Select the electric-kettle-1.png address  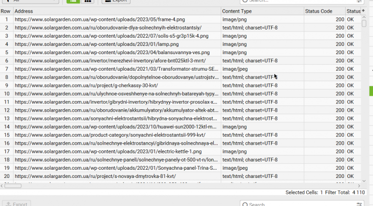click(x=108, y=151)
